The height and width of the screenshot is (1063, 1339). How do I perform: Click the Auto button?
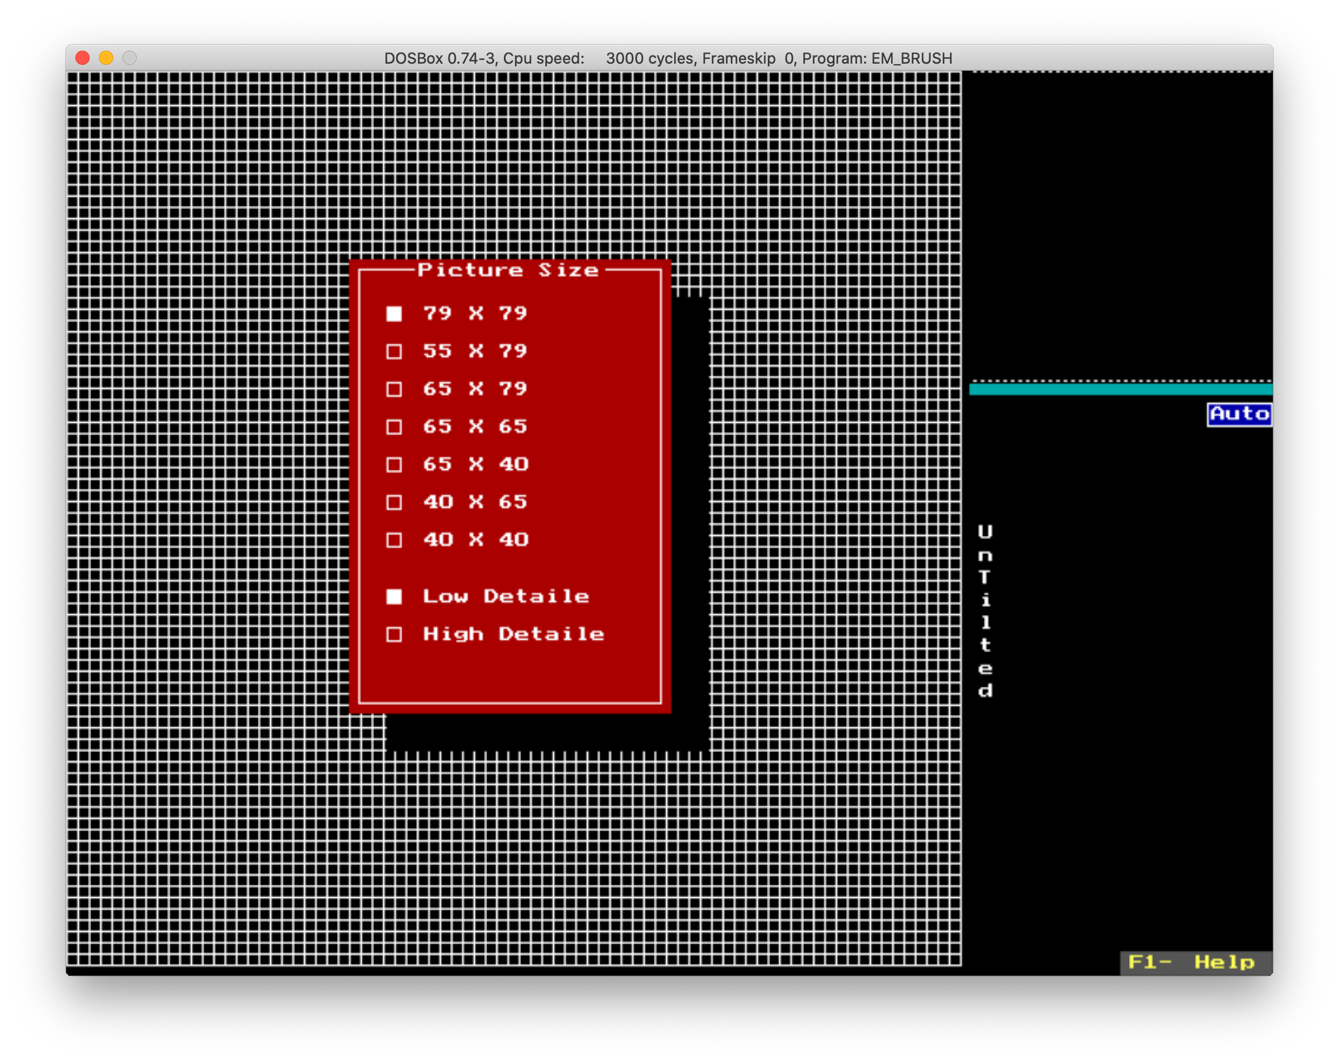coord(1239,414)
